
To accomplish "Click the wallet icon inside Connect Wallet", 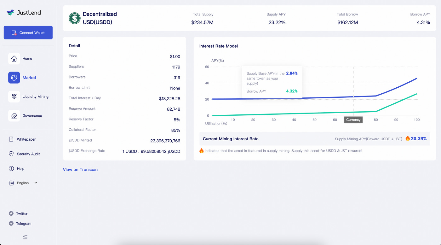I will click(x=14, y=32).
